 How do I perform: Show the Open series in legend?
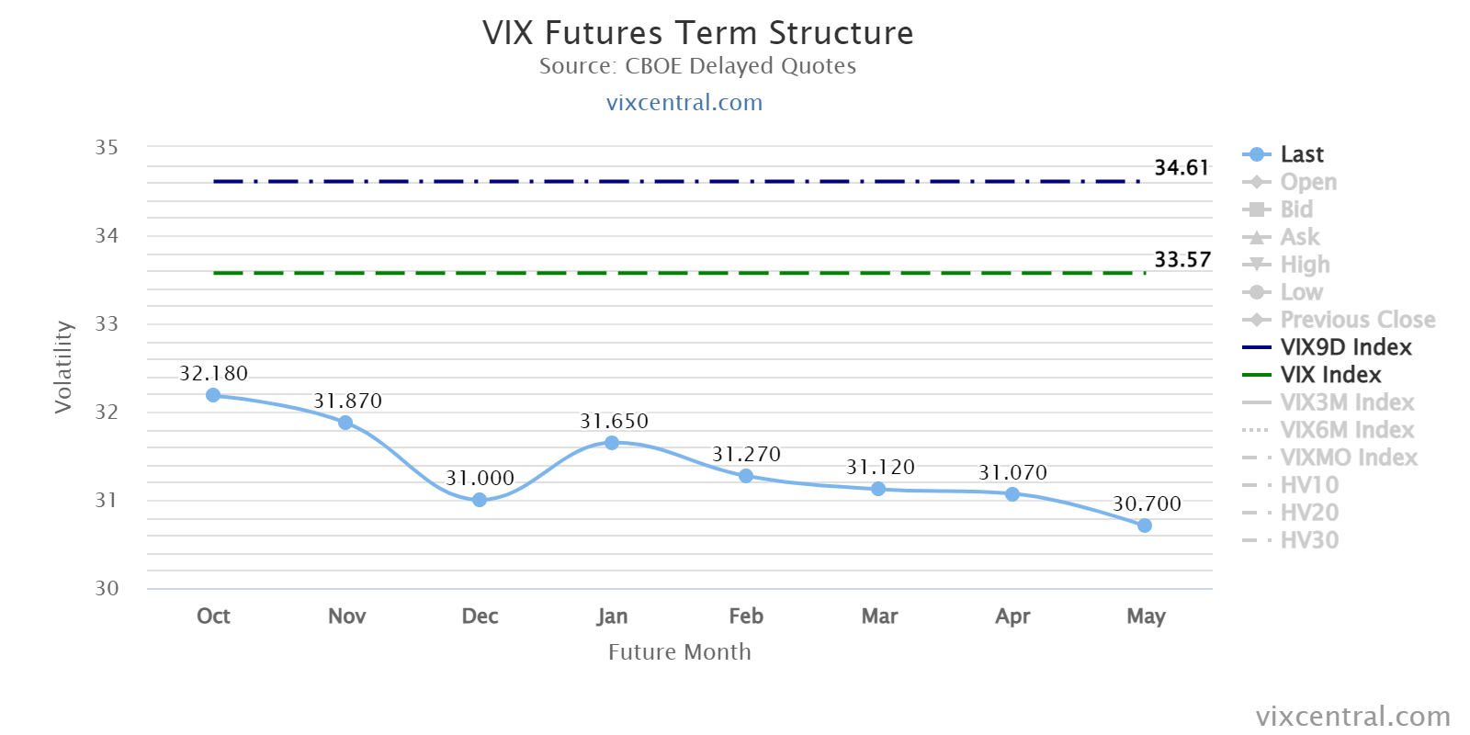click(1289, 182)
